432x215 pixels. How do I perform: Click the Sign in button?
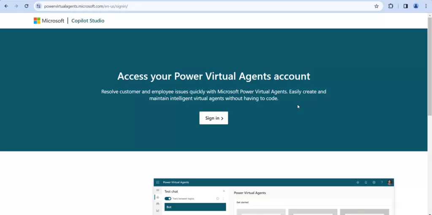[213, 118]
